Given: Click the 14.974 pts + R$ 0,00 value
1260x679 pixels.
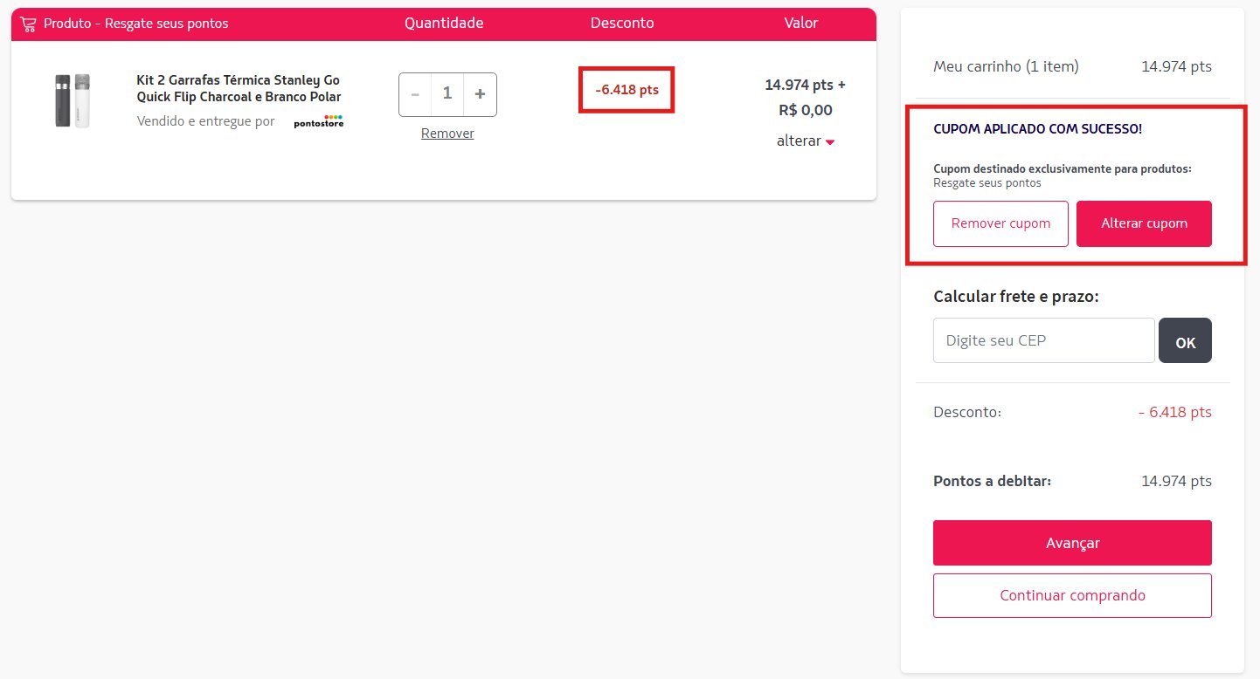Looking at the screenshot, I should [x=806, y=97].
